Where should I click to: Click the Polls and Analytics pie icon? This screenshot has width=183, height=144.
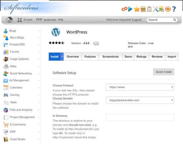[6, 110]
